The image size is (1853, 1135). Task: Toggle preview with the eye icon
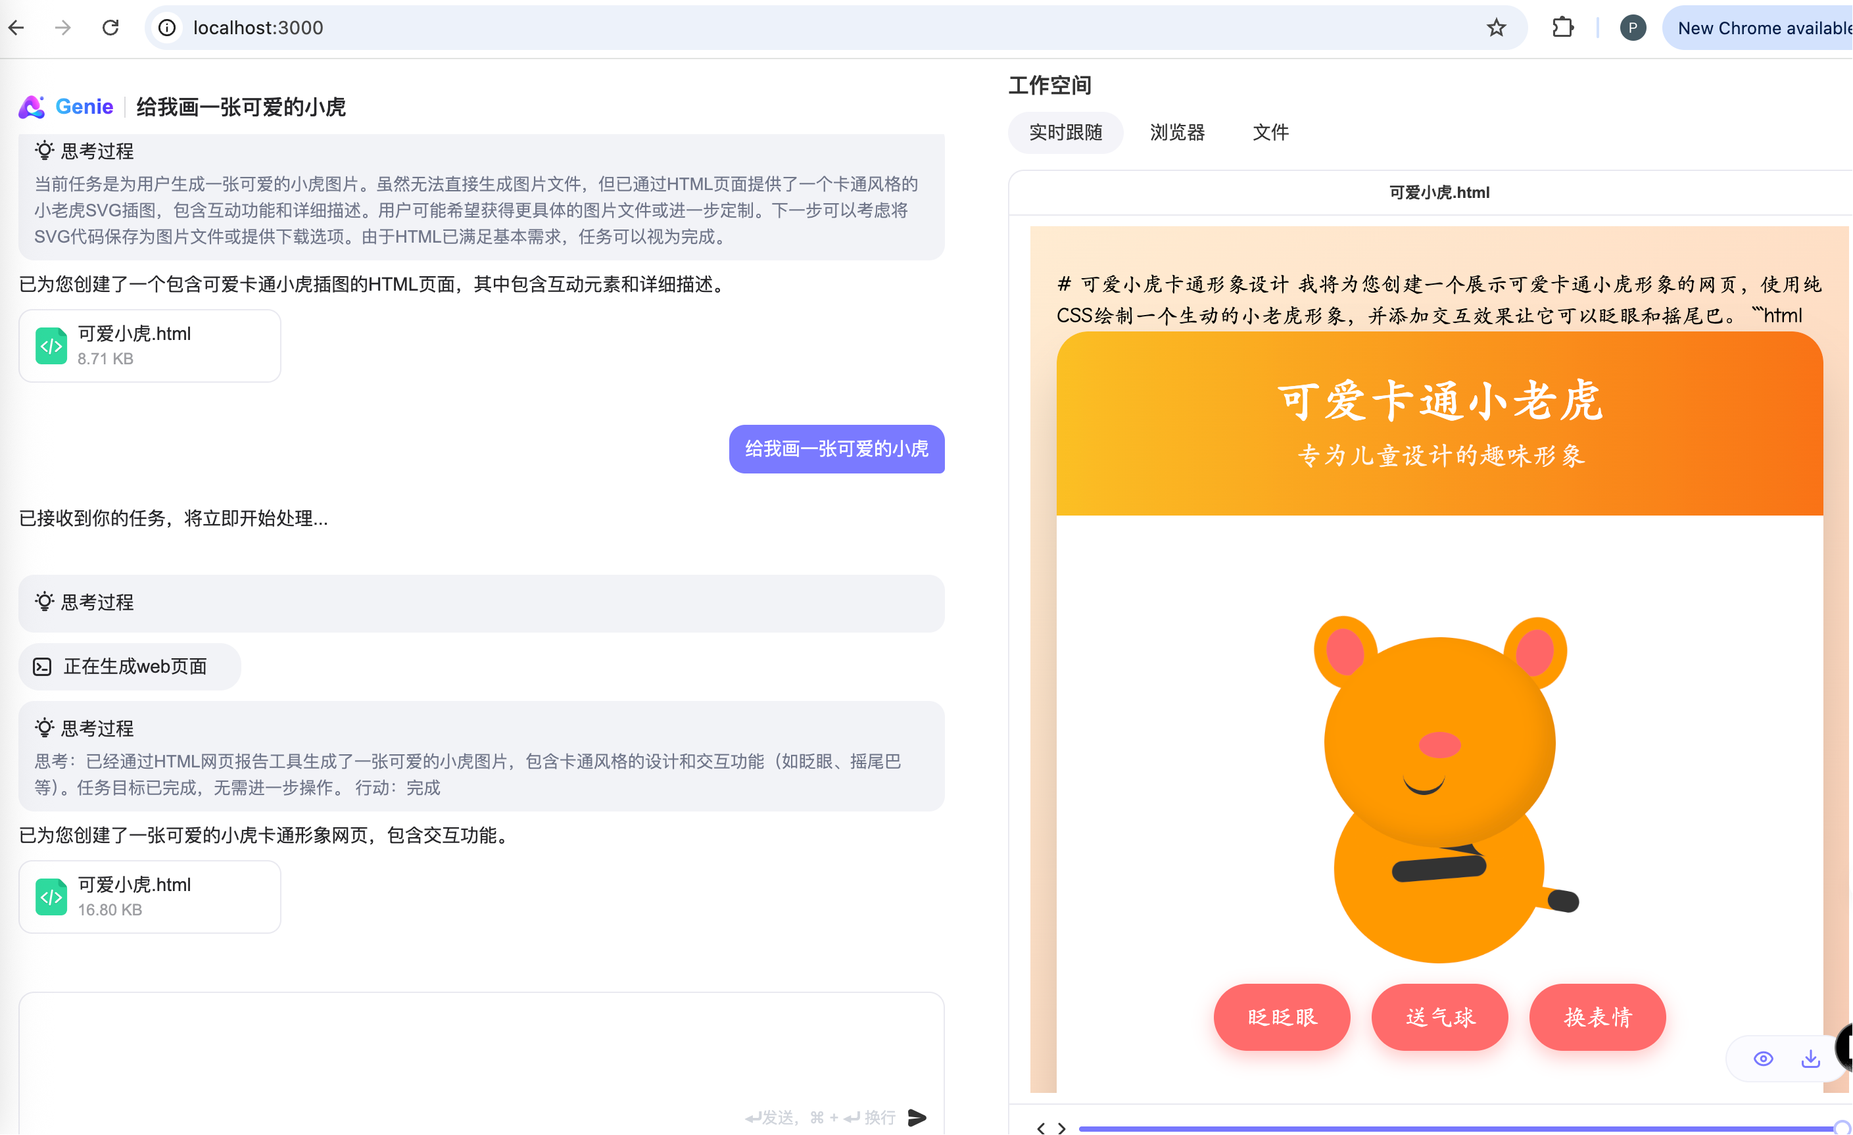[x=1763, y=1059]
